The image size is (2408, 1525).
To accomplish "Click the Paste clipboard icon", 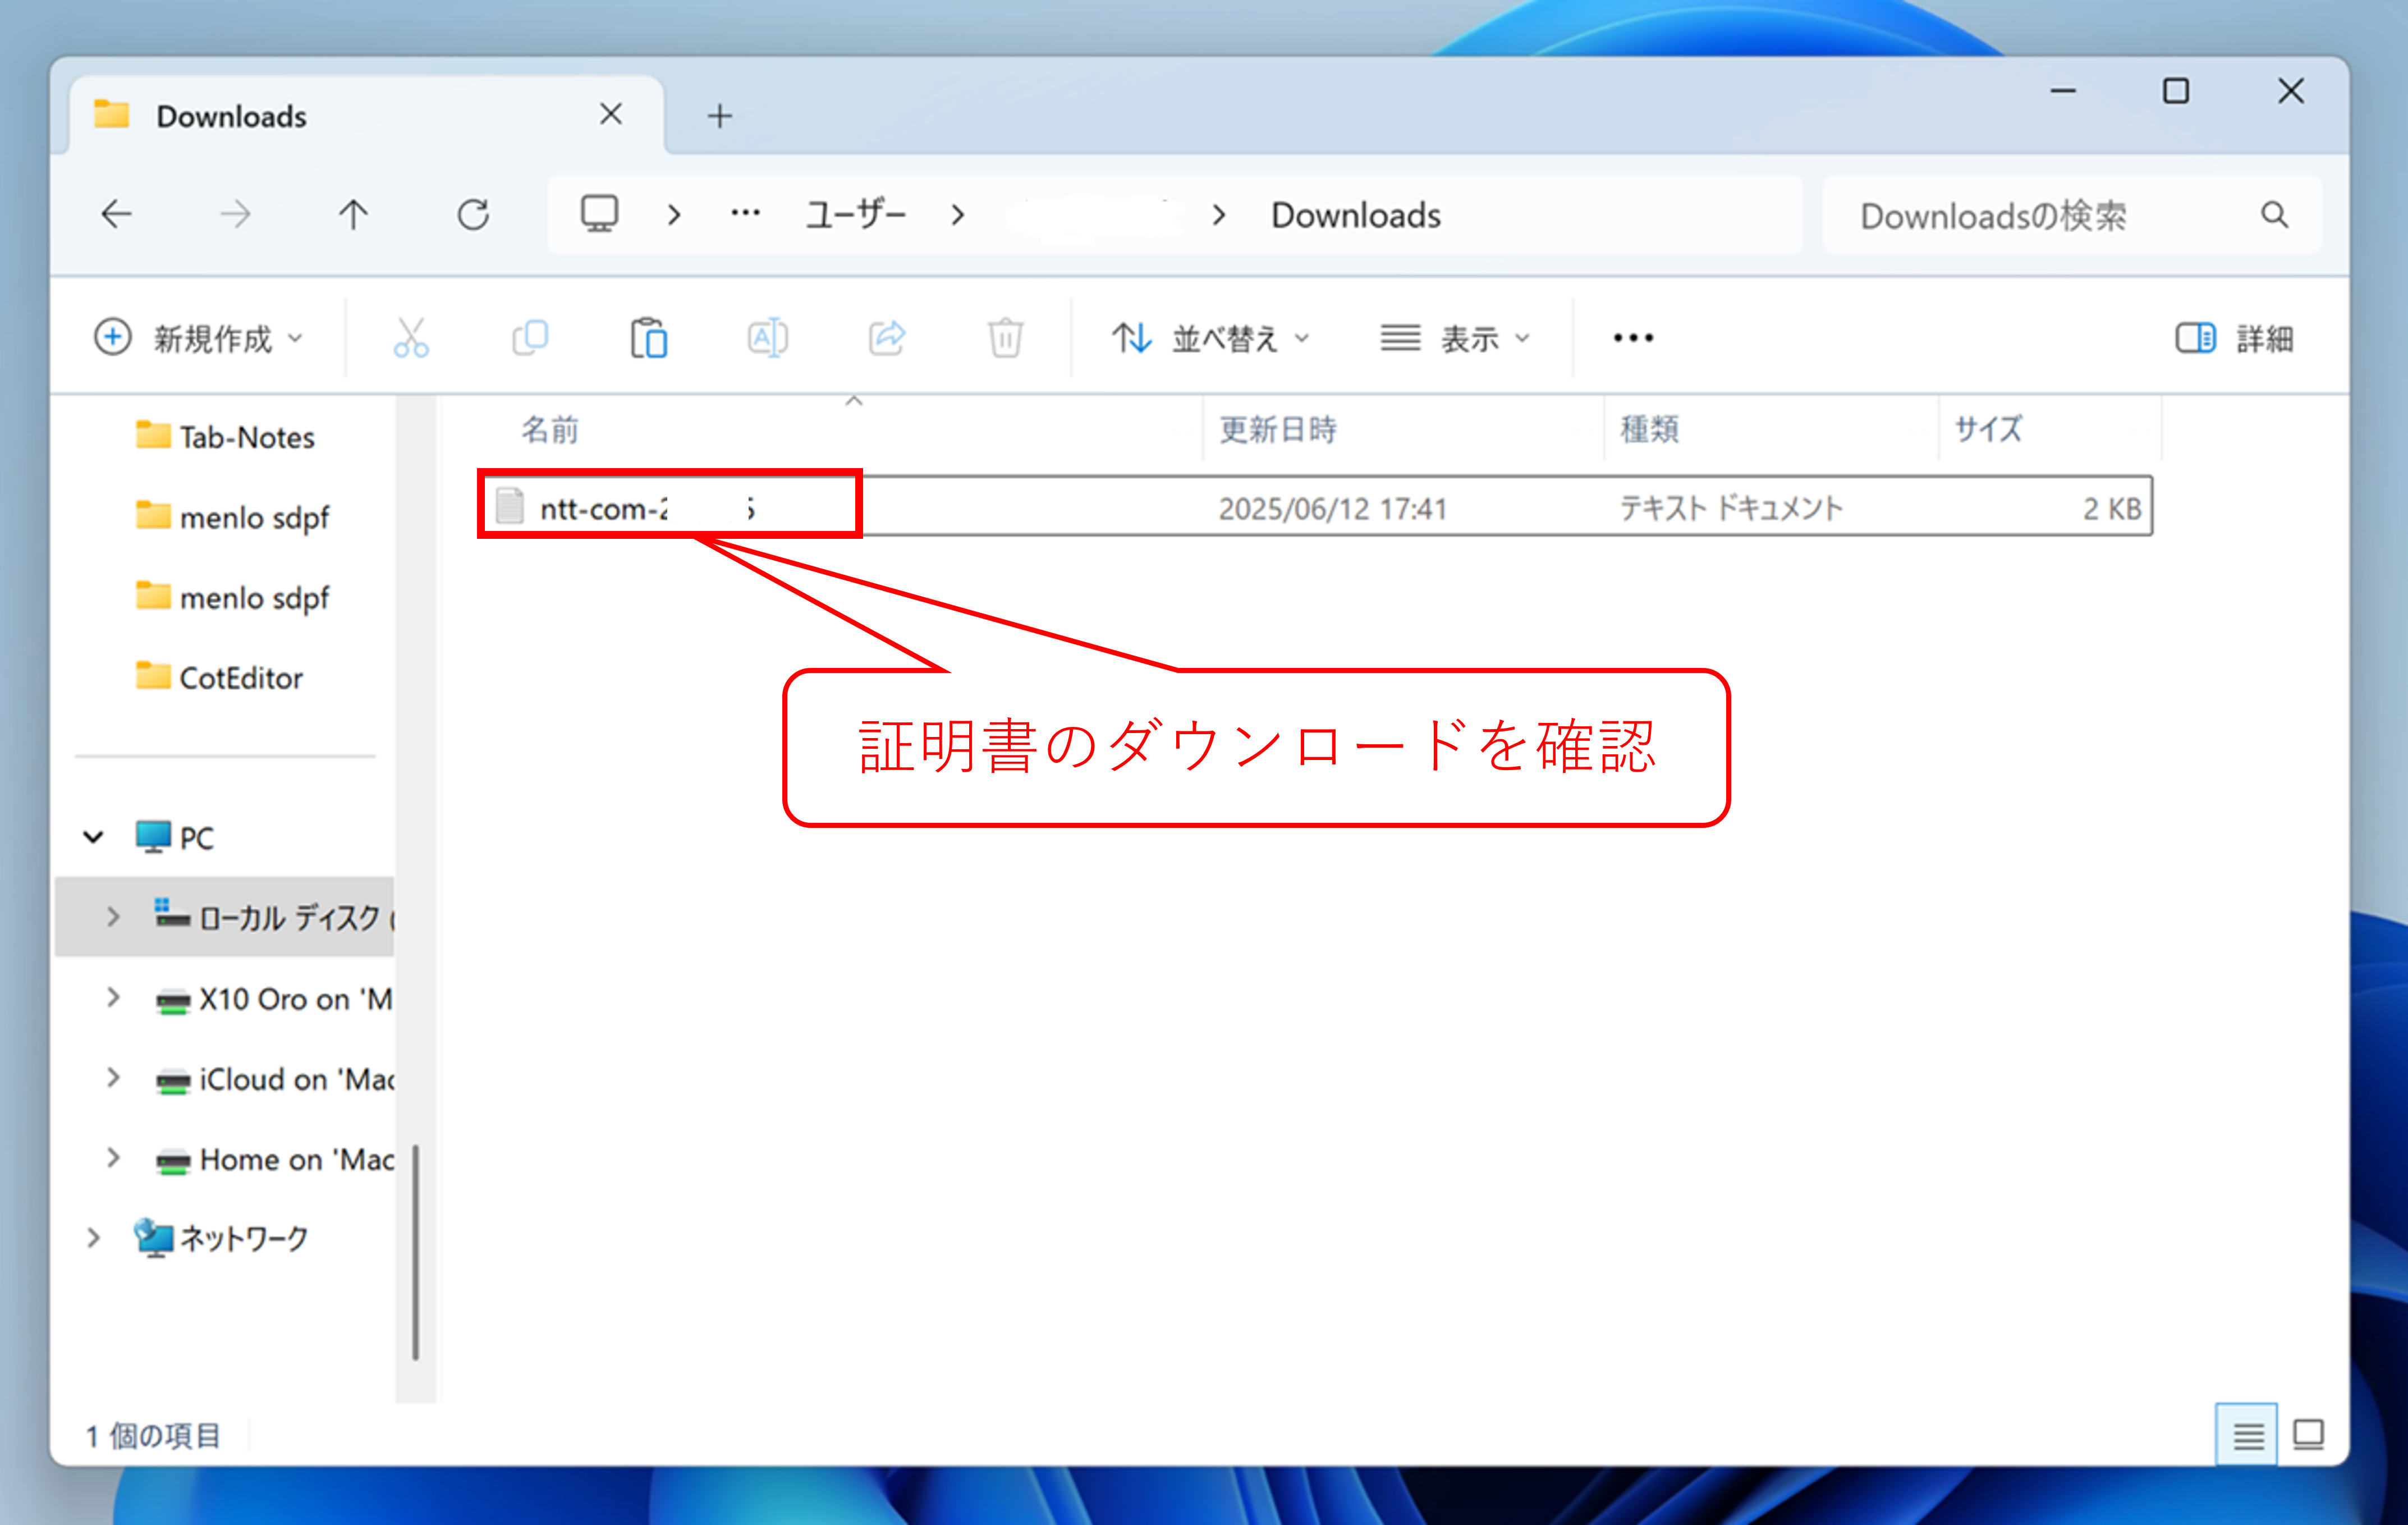I will coord(649,338).
